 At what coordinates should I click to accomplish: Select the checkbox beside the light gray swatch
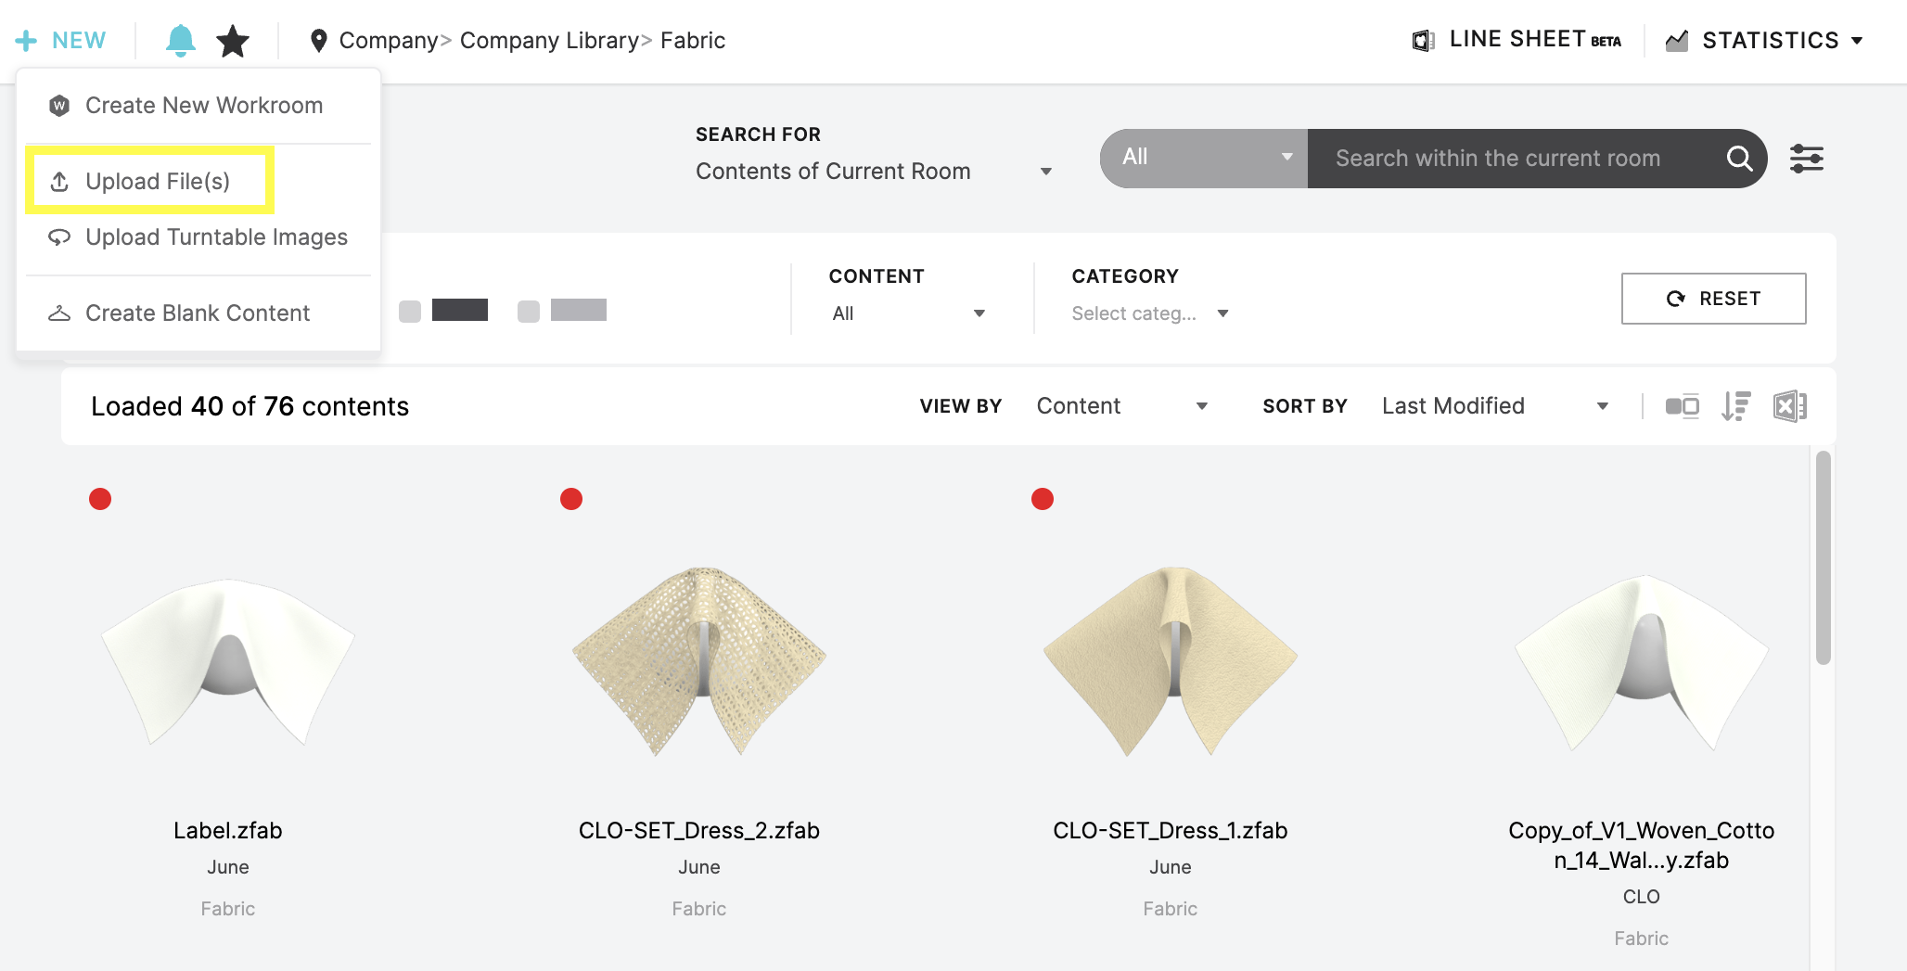530,311
